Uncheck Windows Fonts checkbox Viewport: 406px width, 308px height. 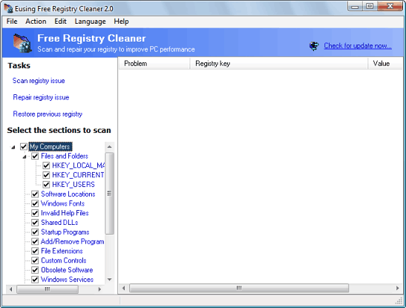(x=35, y=203)
